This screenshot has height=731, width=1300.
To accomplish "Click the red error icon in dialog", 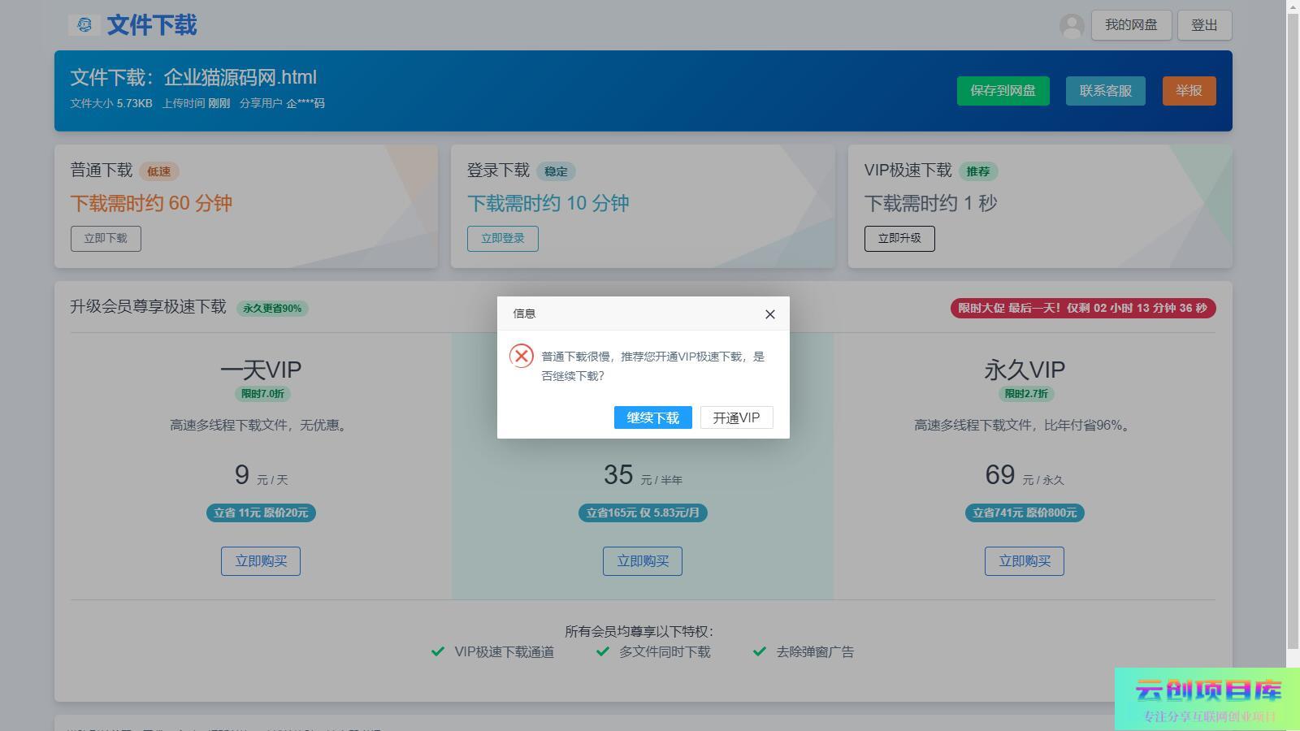I will tap(522, 357).
